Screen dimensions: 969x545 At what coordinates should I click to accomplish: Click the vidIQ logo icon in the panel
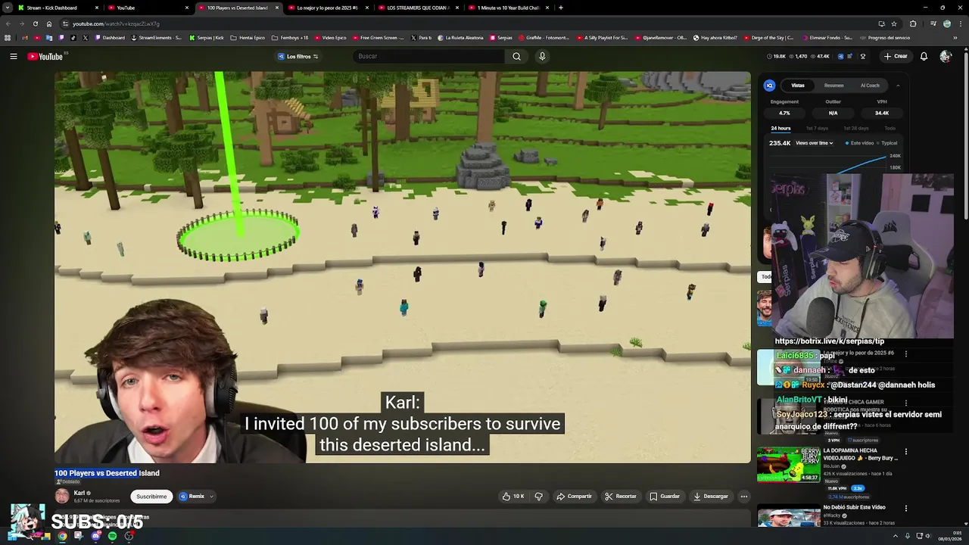pos(769,86)
